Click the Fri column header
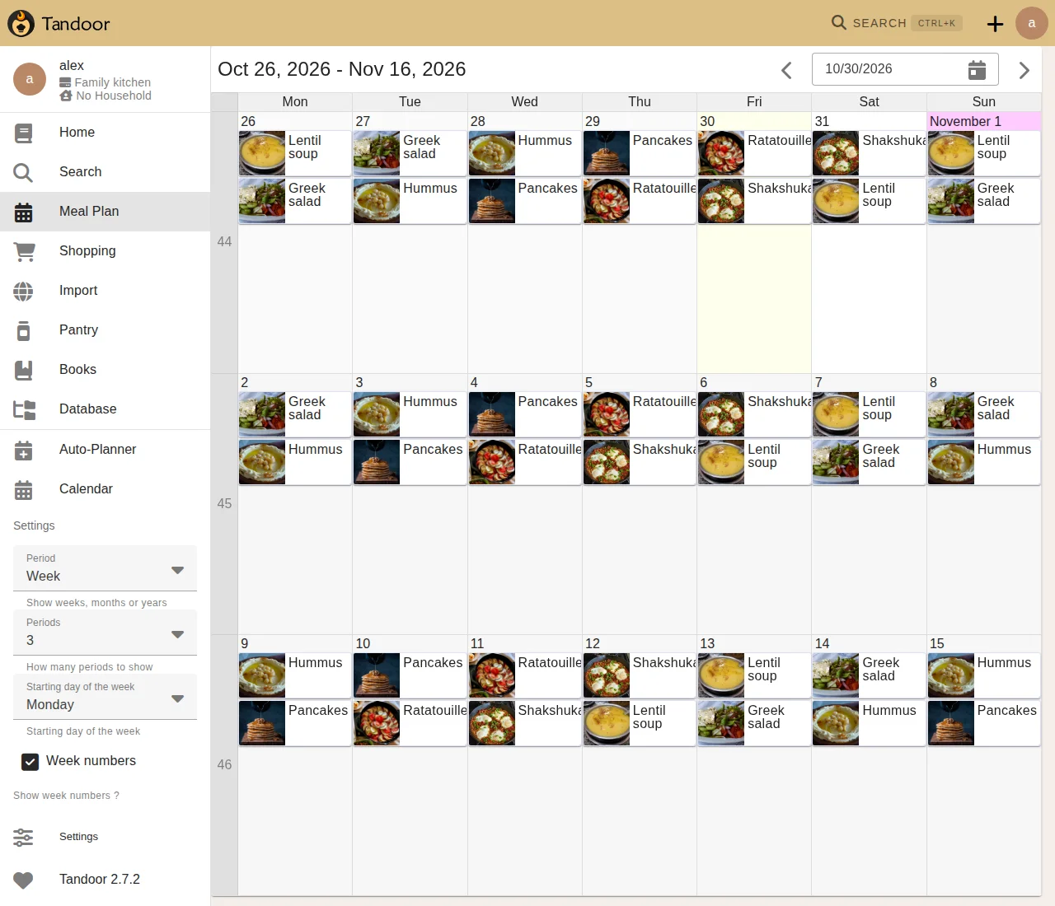This screenshot has height=906, width=1055. (754, 102)
